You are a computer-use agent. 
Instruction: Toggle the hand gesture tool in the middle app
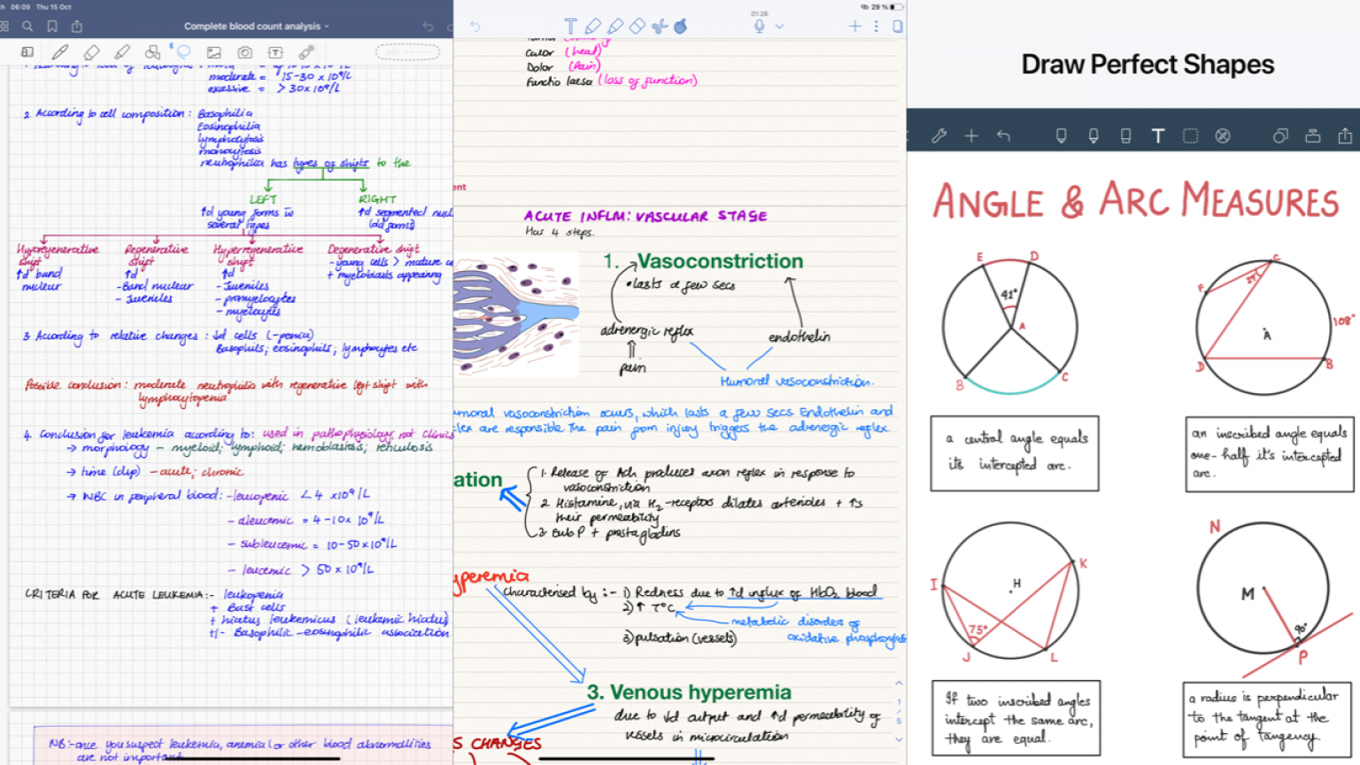tap(681, 27)
